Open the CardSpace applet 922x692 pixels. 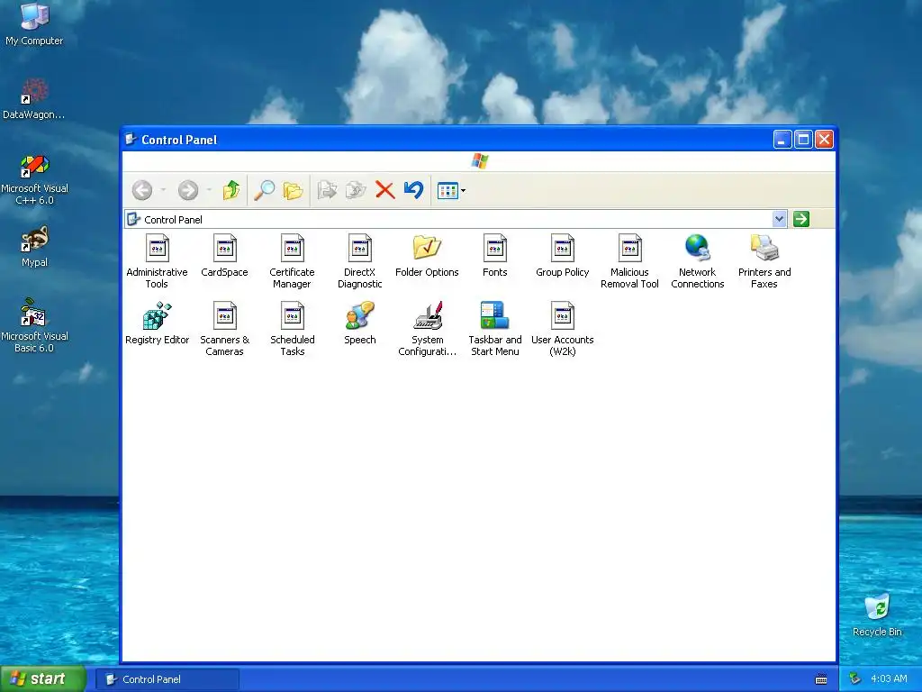[x=224, y=255]
